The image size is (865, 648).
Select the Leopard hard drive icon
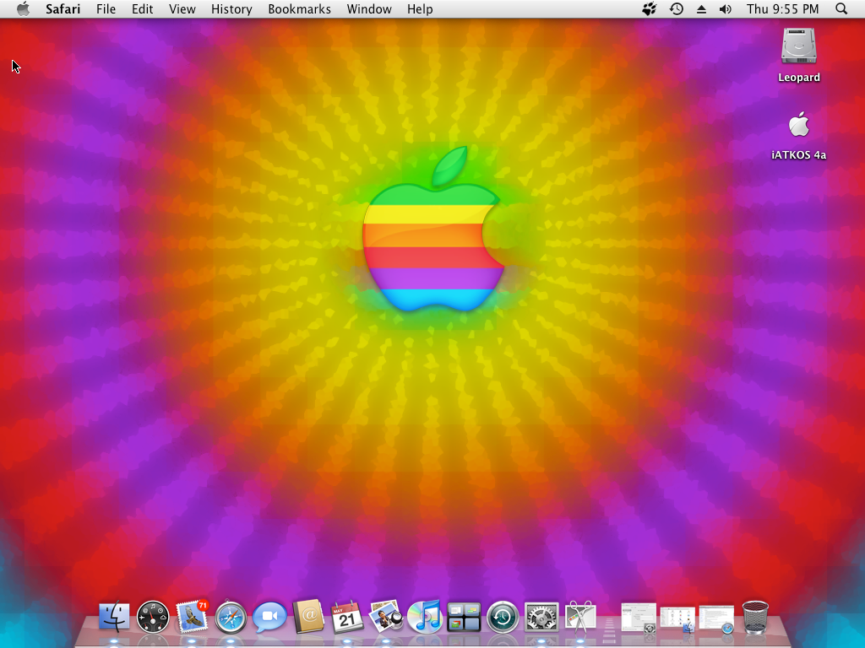click(799, 46)
